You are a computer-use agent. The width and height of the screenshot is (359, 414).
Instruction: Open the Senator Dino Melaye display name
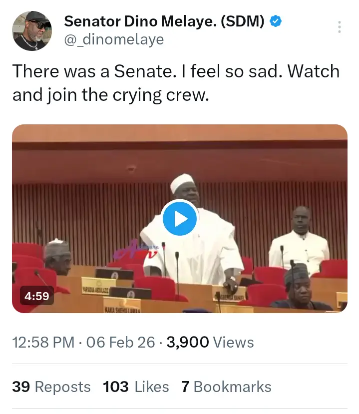coord(164,22)
